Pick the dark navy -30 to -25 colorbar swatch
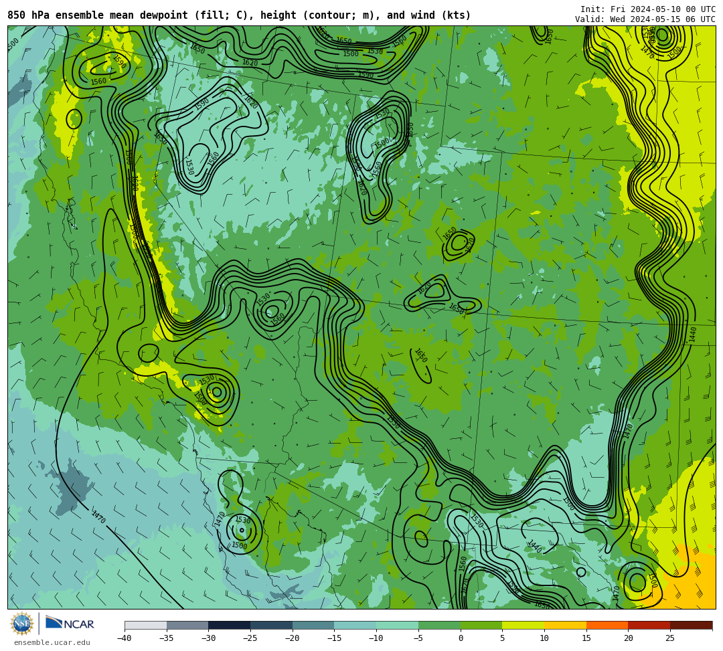The width and height of the screenshot is (723, 651). tap(230, 625)
